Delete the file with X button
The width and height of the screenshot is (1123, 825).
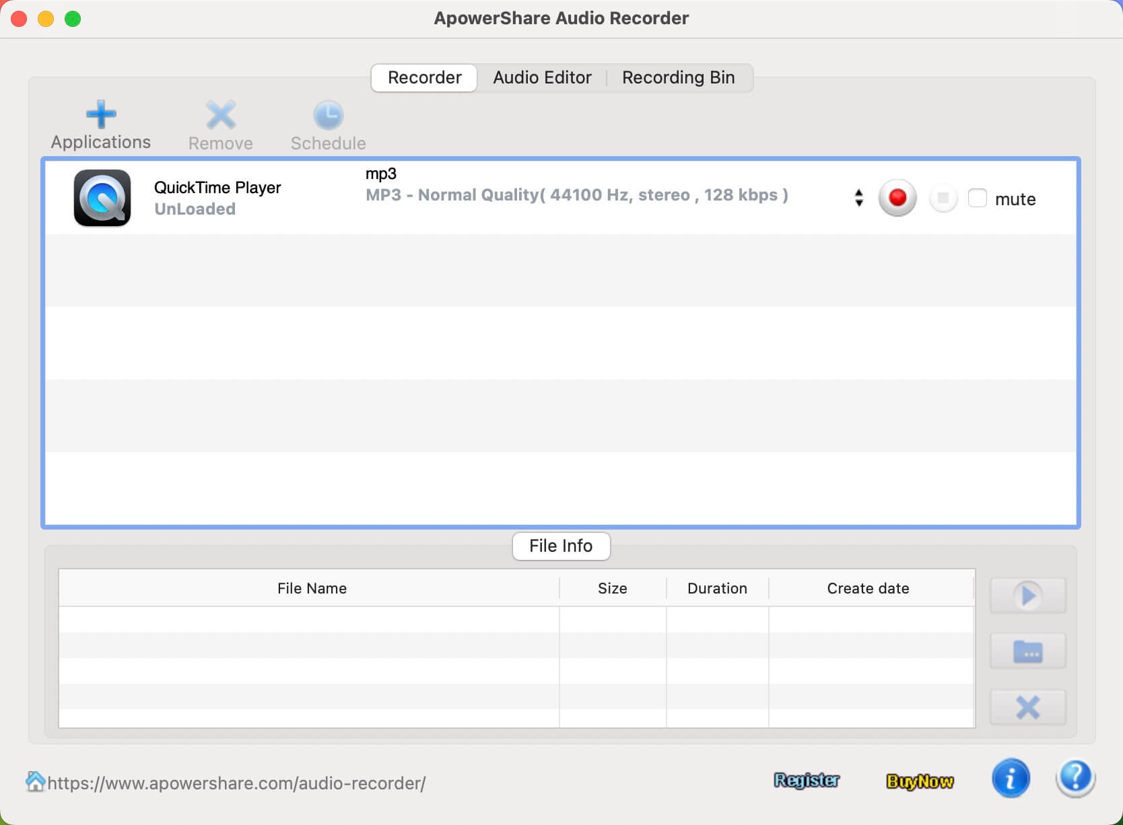(x=1027, y=707)
